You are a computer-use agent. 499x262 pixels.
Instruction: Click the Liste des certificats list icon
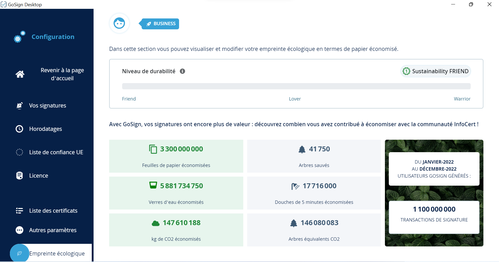click(19, 211)
